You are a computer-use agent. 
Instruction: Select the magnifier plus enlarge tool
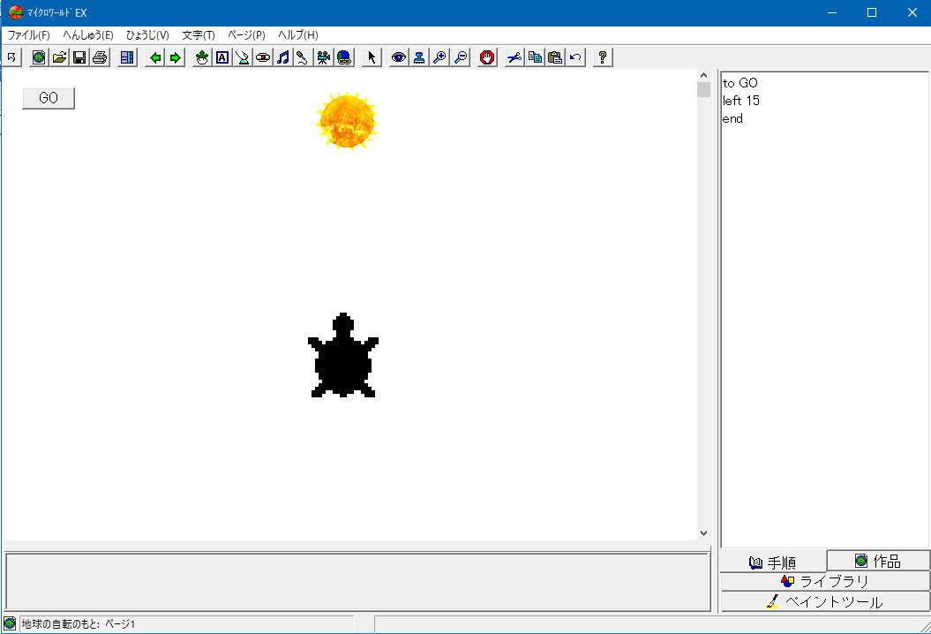click(439, 57)
